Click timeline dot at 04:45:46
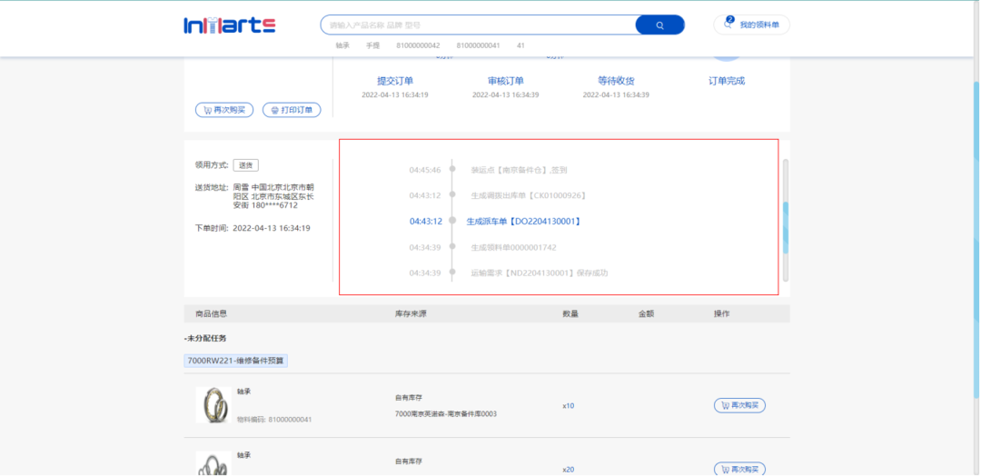The width and height of the screenshot is (981, 476). click(x=452, y=170)
